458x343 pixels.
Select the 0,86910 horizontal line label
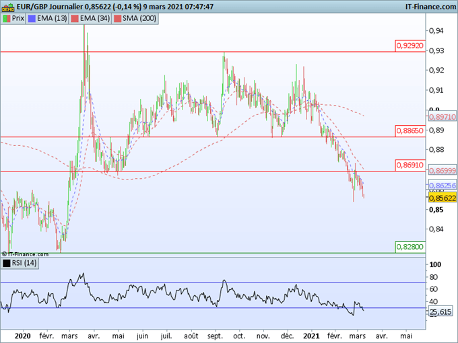pyautogui.click(x=410, y=165)
